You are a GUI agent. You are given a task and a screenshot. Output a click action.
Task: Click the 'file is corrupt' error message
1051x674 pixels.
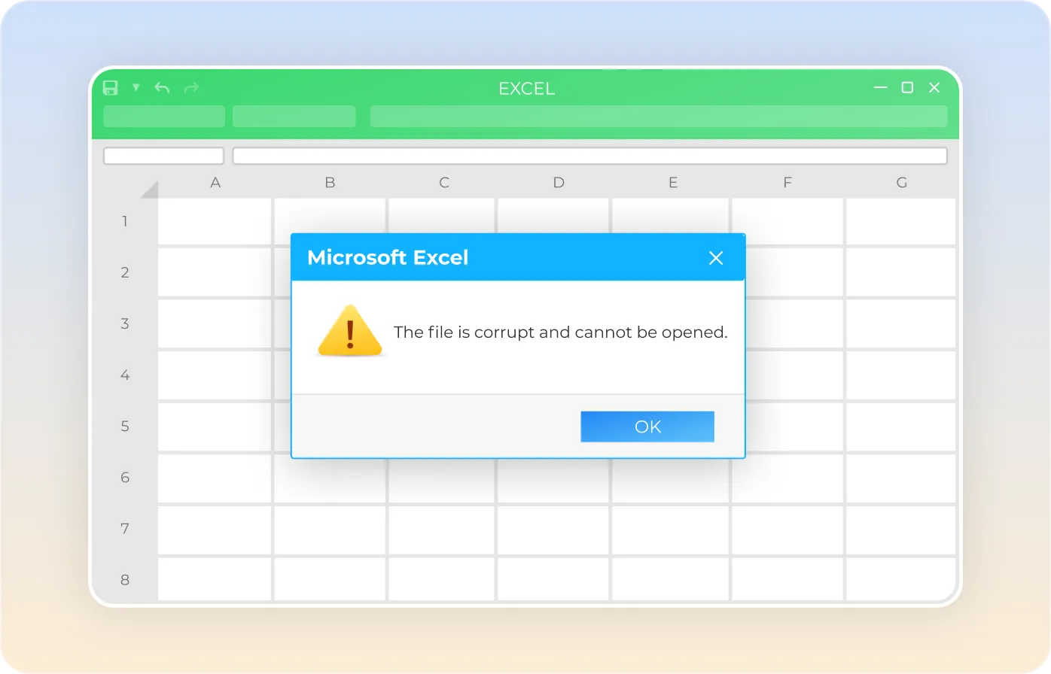click(561, 332)
